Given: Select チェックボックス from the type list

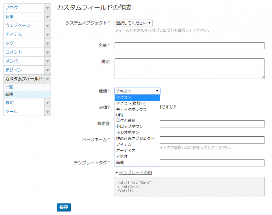Looking at the screenshot, I should click(131, 109).
